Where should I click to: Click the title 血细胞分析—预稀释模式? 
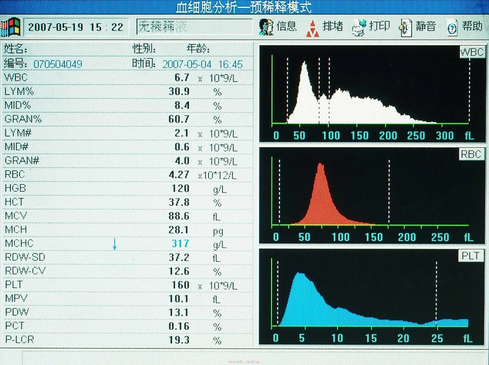coord(244,7)
